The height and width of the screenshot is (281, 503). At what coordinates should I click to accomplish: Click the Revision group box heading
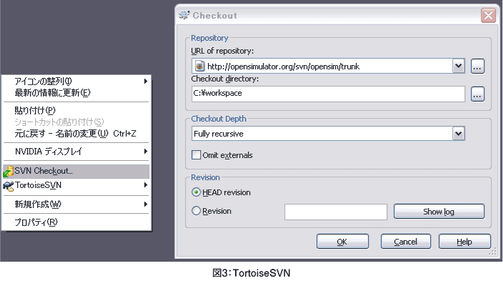(205, 177)
